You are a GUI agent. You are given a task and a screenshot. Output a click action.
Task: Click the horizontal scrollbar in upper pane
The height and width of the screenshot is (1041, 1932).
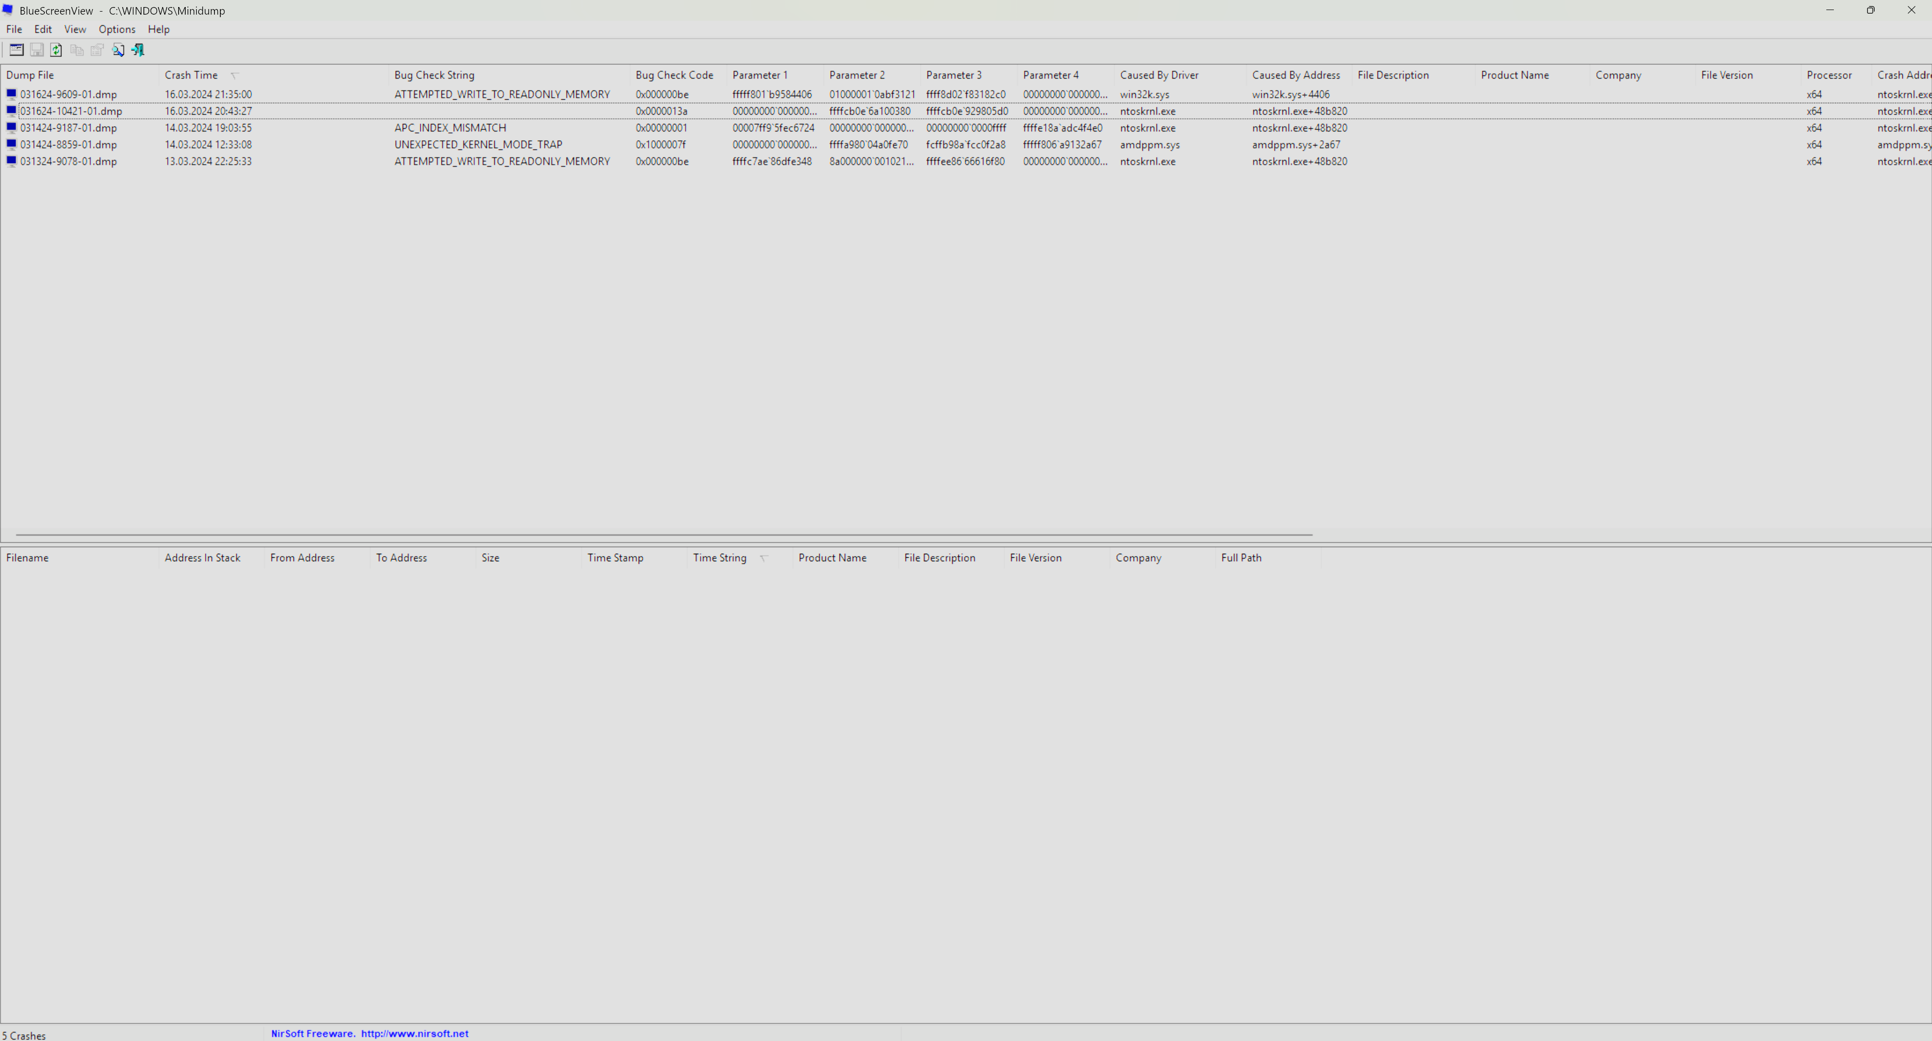tap(664, 535)
